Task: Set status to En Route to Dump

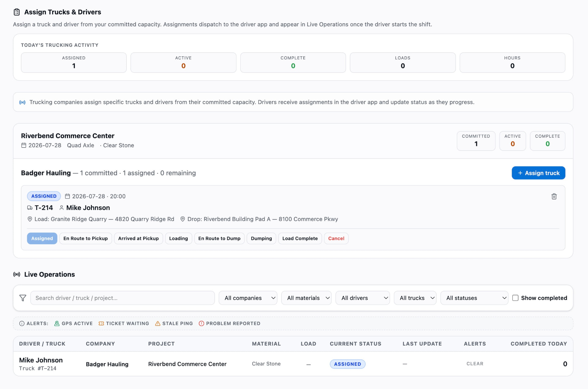Action: coord(219,239)
